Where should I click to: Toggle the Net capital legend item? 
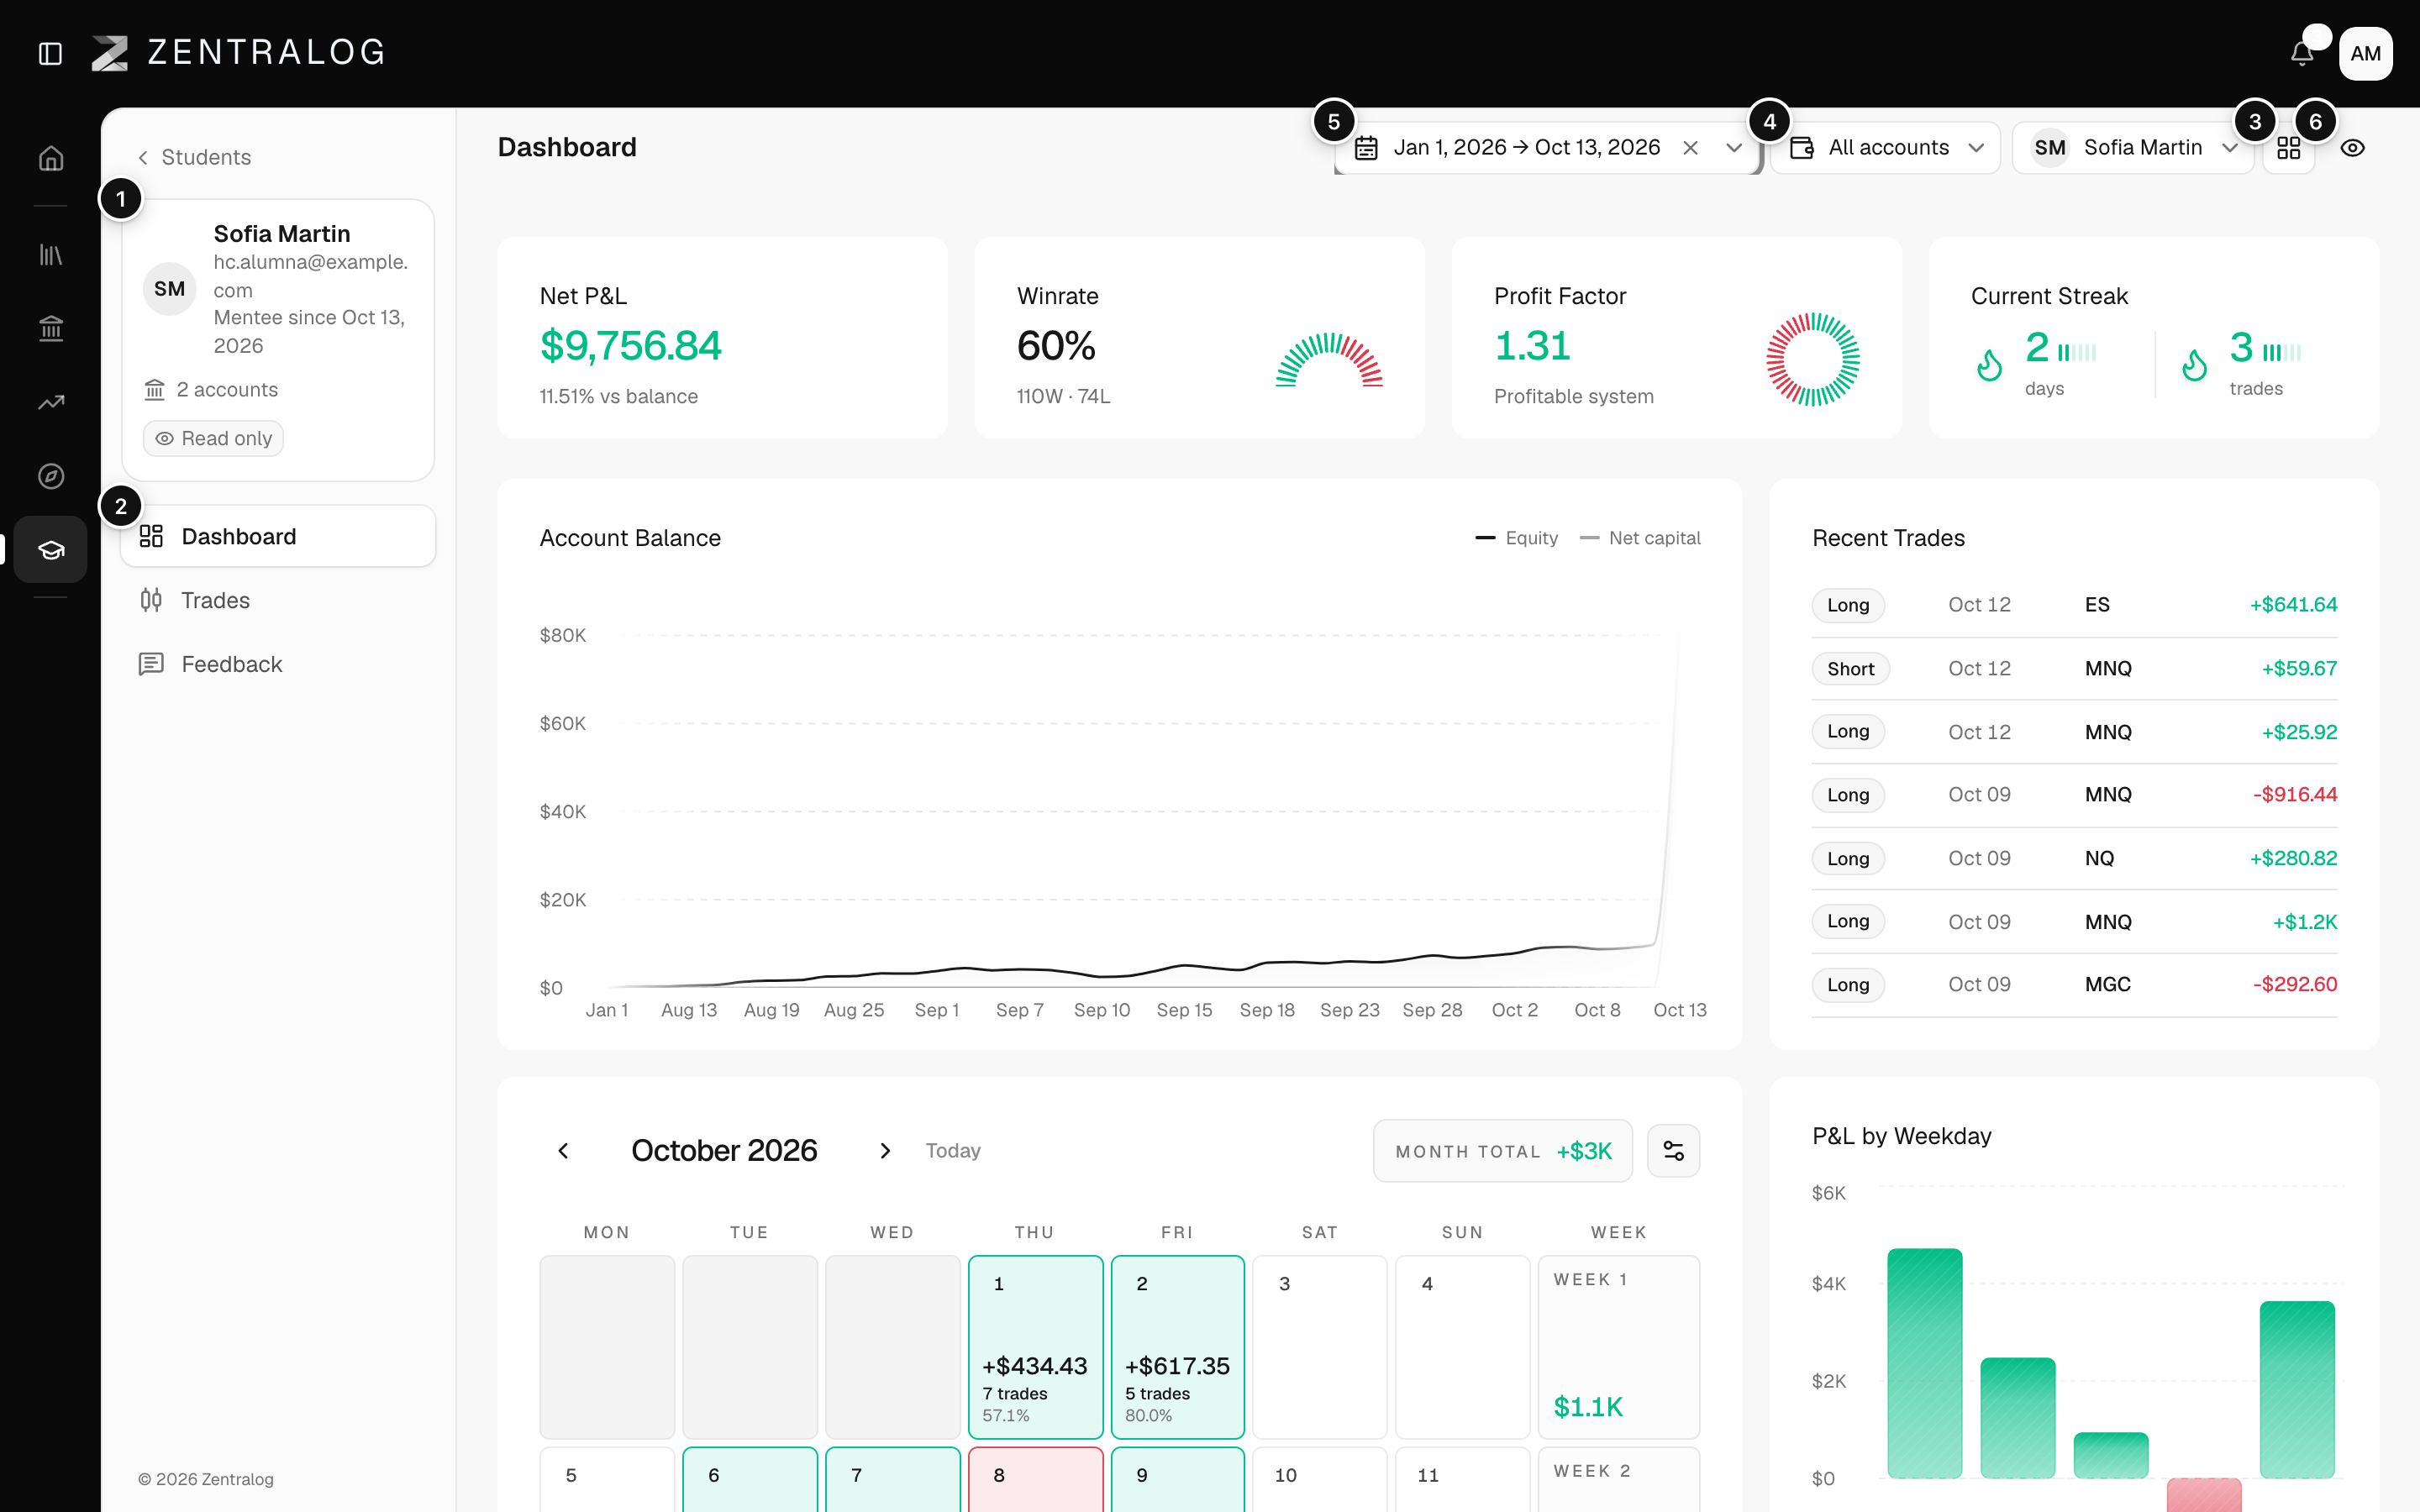1640,538
